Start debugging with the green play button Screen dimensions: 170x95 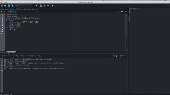(37, 6)
